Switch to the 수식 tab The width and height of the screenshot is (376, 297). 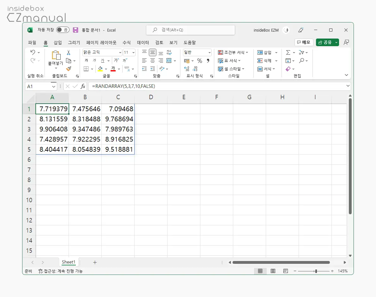point(127,42)
